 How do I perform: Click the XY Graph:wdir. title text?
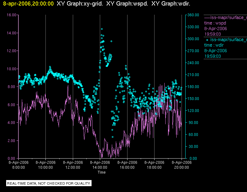[171, 4]
